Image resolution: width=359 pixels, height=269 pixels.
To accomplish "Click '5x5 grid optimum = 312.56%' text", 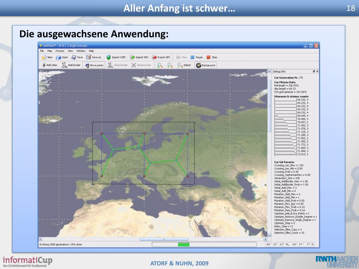I will [x=290, y=92].
